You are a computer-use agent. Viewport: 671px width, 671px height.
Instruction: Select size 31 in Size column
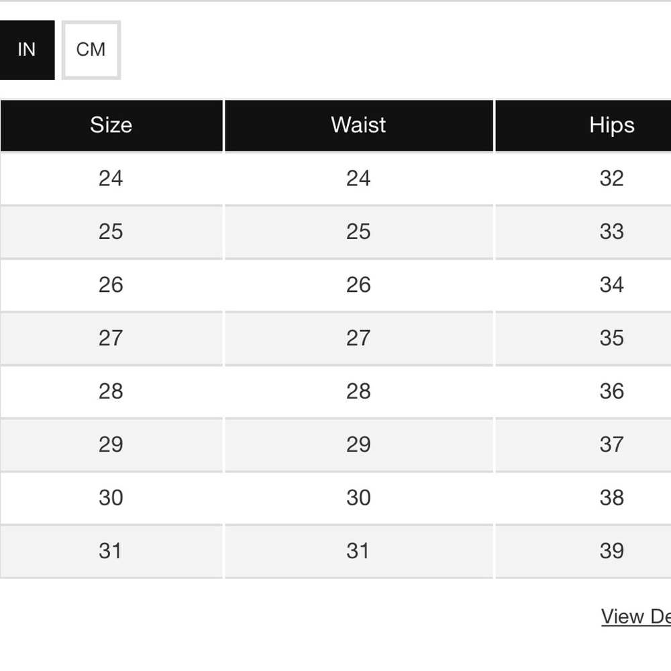(x=111, y=551)
